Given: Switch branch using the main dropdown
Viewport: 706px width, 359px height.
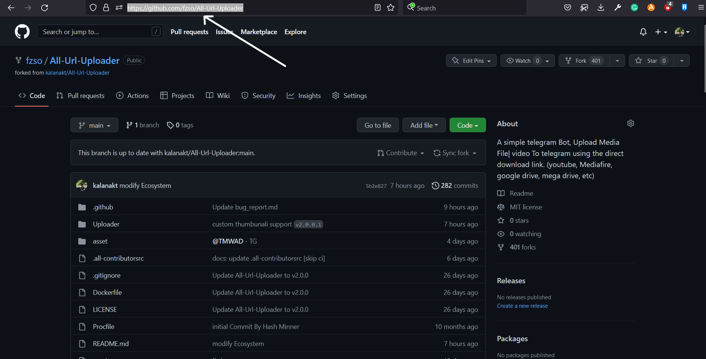Looking at the screenshot, I should click(x=94, y=125).
